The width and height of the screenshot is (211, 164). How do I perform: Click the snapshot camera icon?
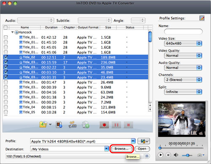coord(199,155)
